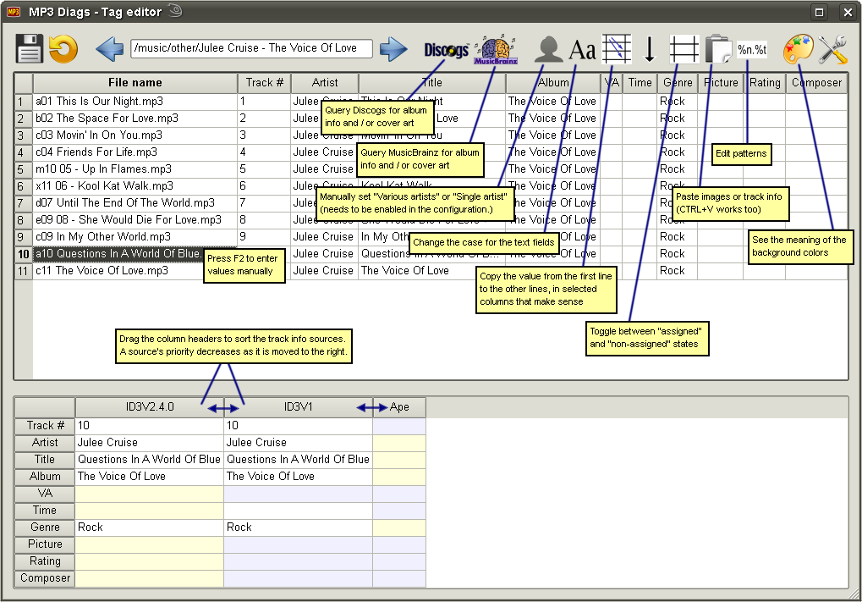Click the File name column header
Viewport: 862px width, 602px height.
pos(135,83)
